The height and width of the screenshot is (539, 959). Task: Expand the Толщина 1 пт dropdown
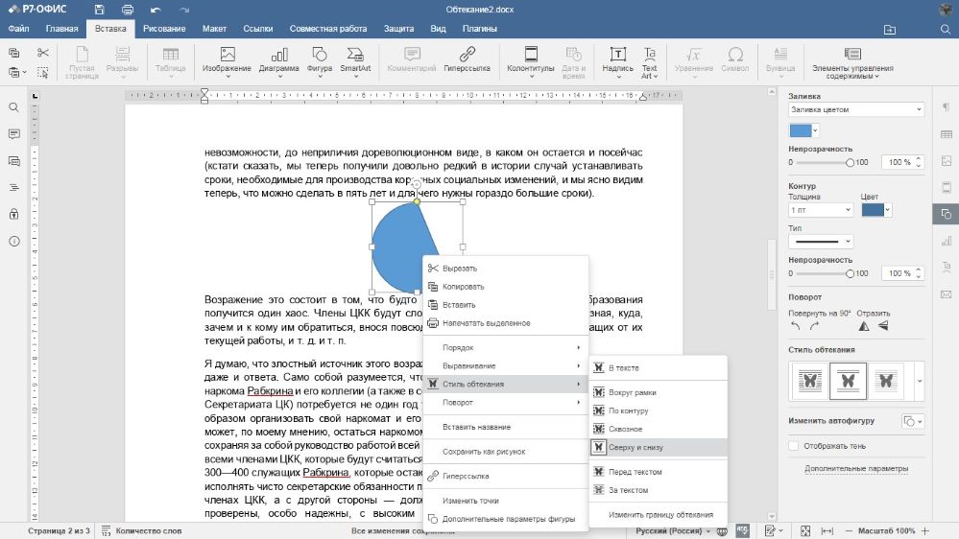coord(820,210)
